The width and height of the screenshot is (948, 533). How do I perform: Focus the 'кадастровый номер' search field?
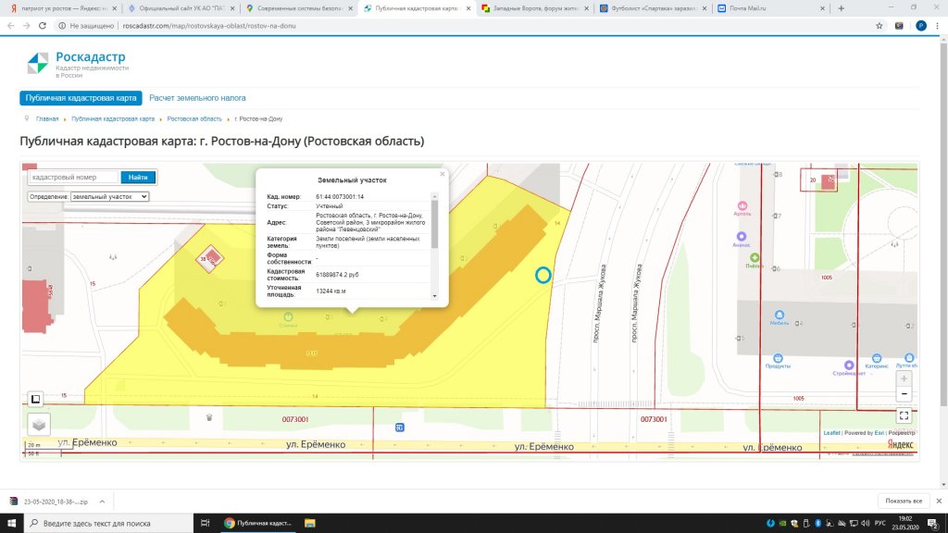pyautogui.click(x=74, y=177)
